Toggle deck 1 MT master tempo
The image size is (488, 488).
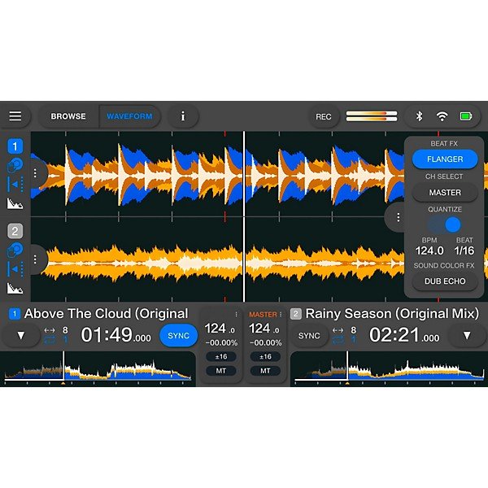(221, 371)
